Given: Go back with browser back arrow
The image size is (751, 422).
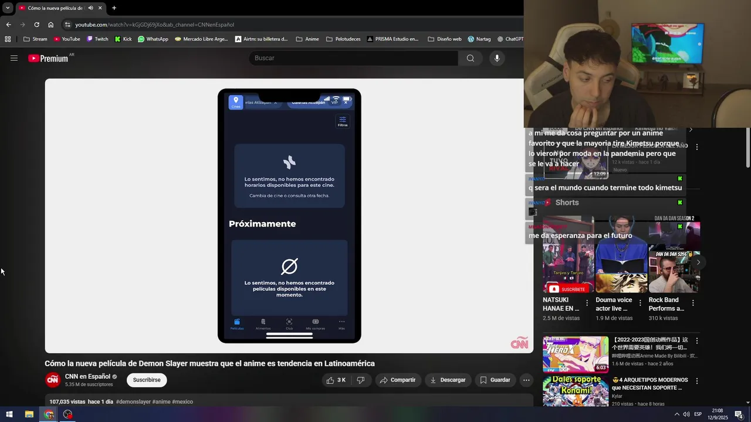Looking at the screenshot, I should (x=8, y=25).
